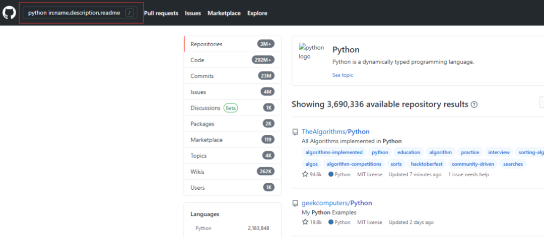Open the practice topic tag
544x238 pixels.
pos(470,152)
